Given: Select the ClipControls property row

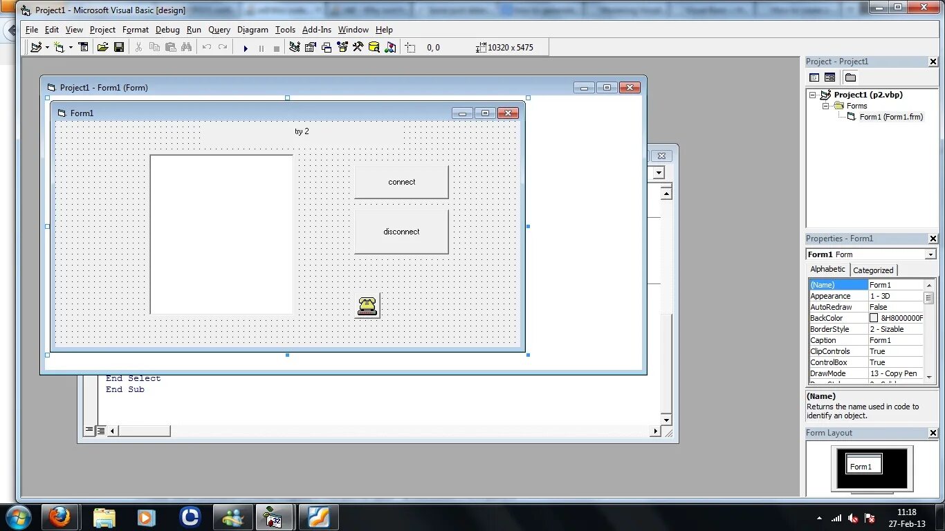Looking at the screenshot, I should (x=866, y=351).
